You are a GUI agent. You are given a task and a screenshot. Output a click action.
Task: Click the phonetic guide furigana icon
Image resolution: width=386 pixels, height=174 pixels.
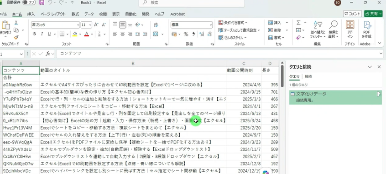(99, 34)
